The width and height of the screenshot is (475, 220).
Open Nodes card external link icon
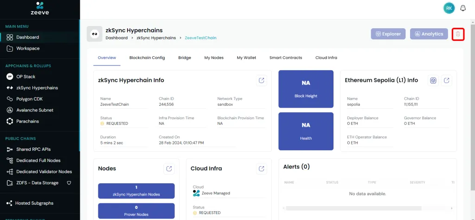click(x=169, y=168)
